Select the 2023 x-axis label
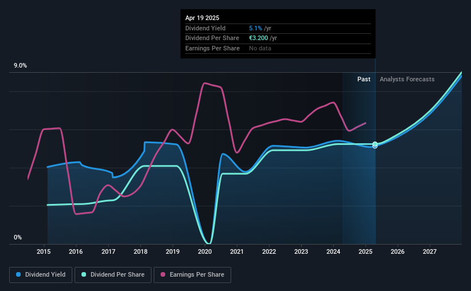 pyautogui.click(x=301, y=251)
